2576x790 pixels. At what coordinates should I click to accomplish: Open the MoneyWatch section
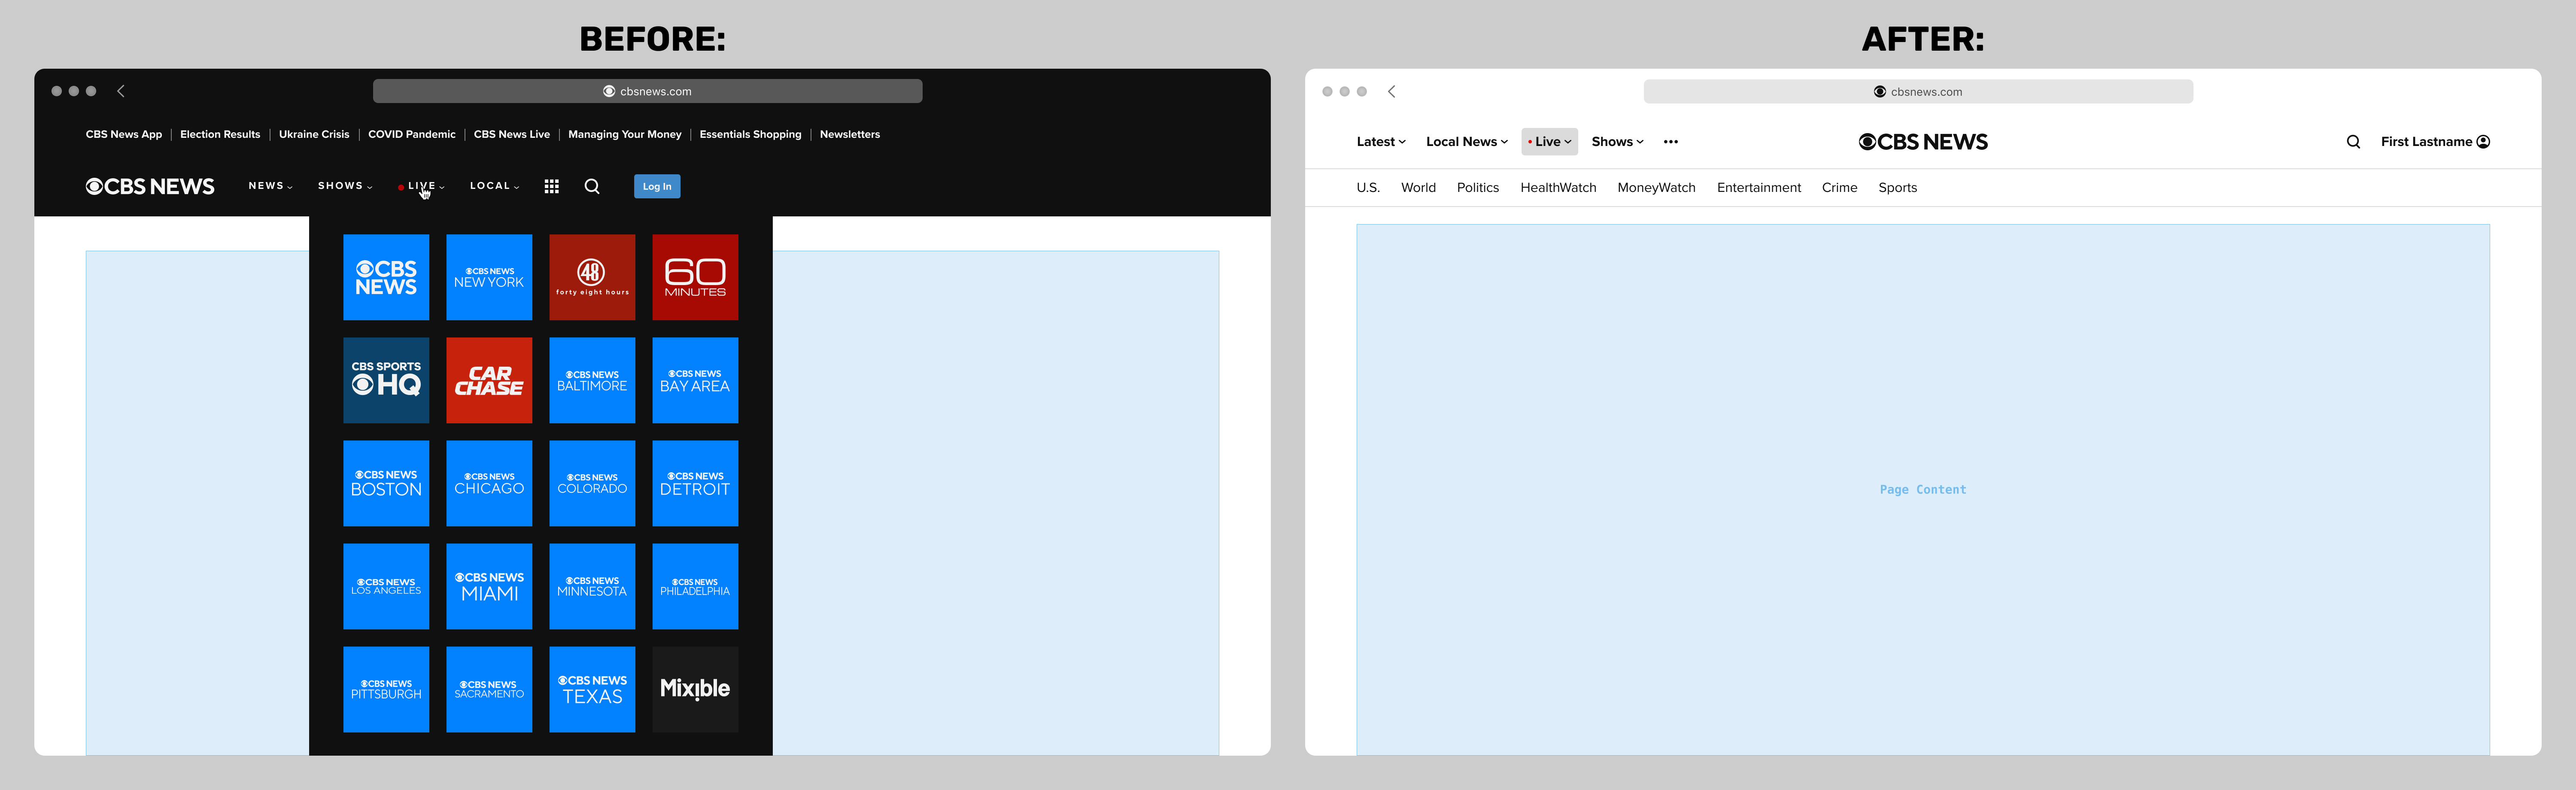click(x=1656, y=188)
